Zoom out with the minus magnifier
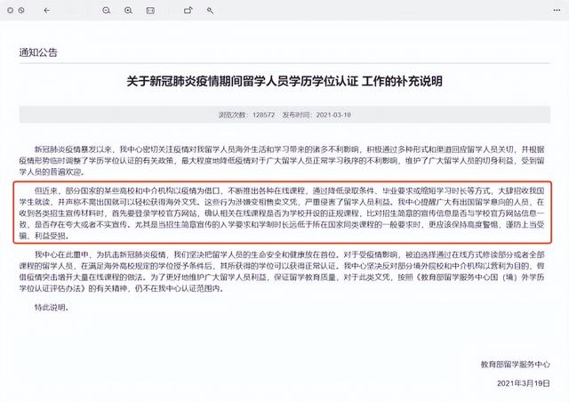Screen dimensions: 569x402 tap(106, 12)
